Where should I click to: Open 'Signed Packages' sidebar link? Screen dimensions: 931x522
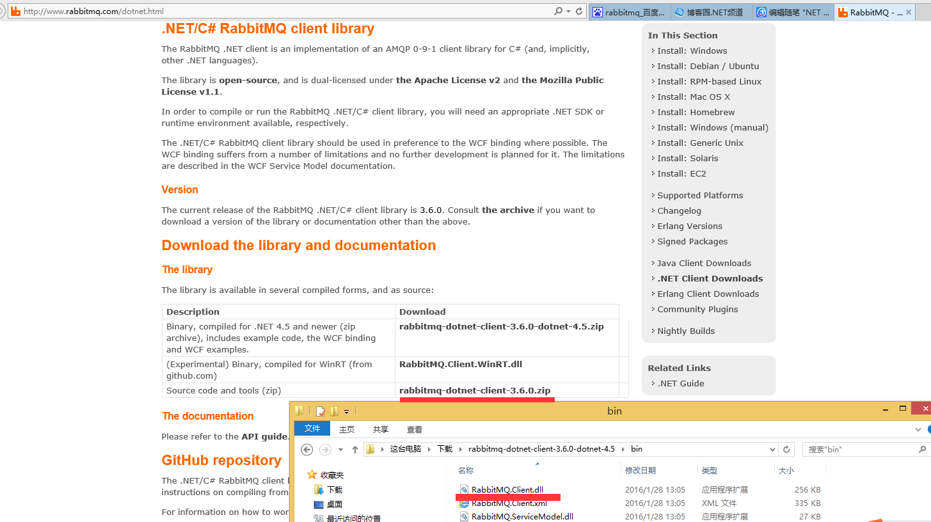(x=692, y=242)
